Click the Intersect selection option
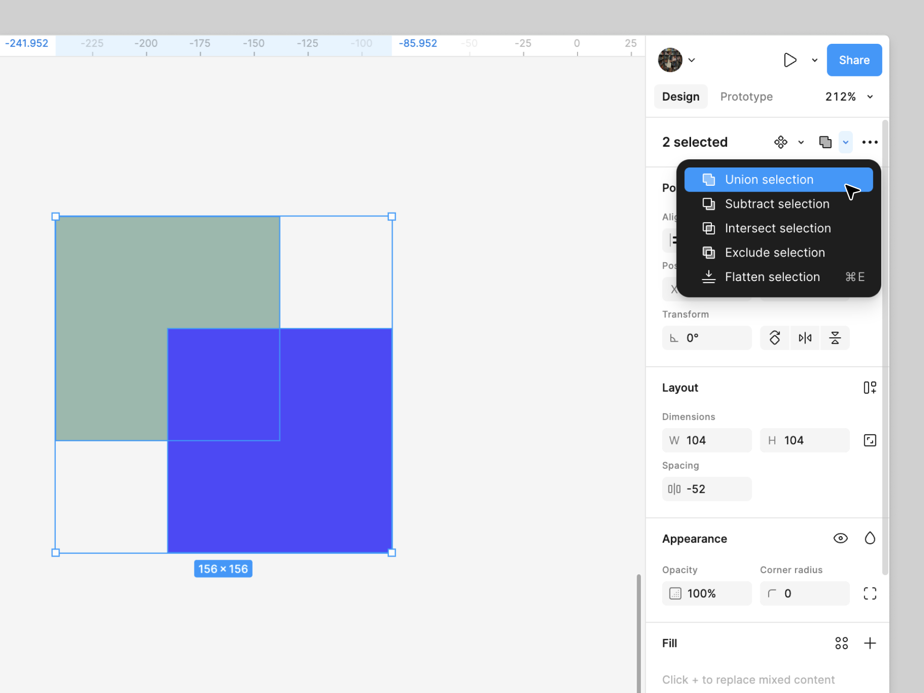 tap(778, 228)
